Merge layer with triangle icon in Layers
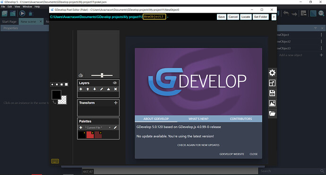The width and height of the screenshot is (326, 175). [x=109, y=89]
